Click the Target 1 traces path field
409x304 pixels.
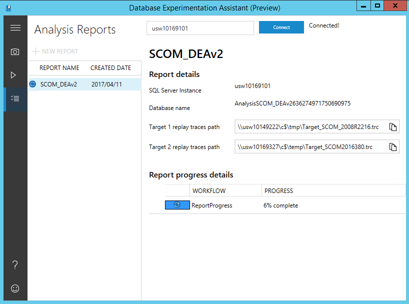point(310,127)
